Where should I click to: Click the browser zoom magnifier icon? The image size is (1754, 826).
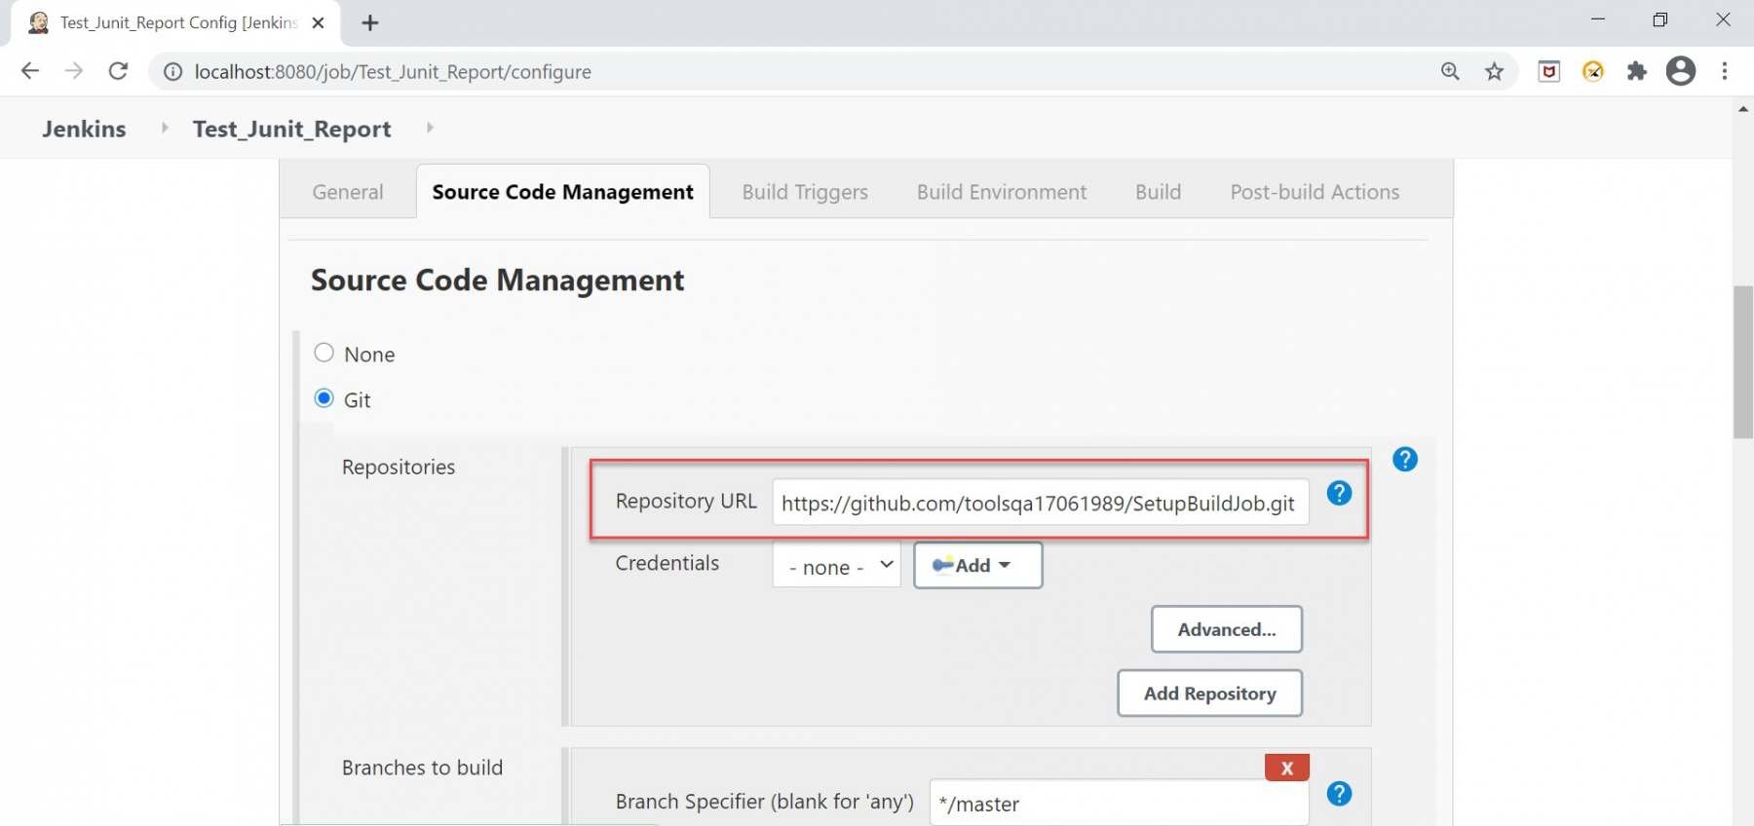point(1450,71)
